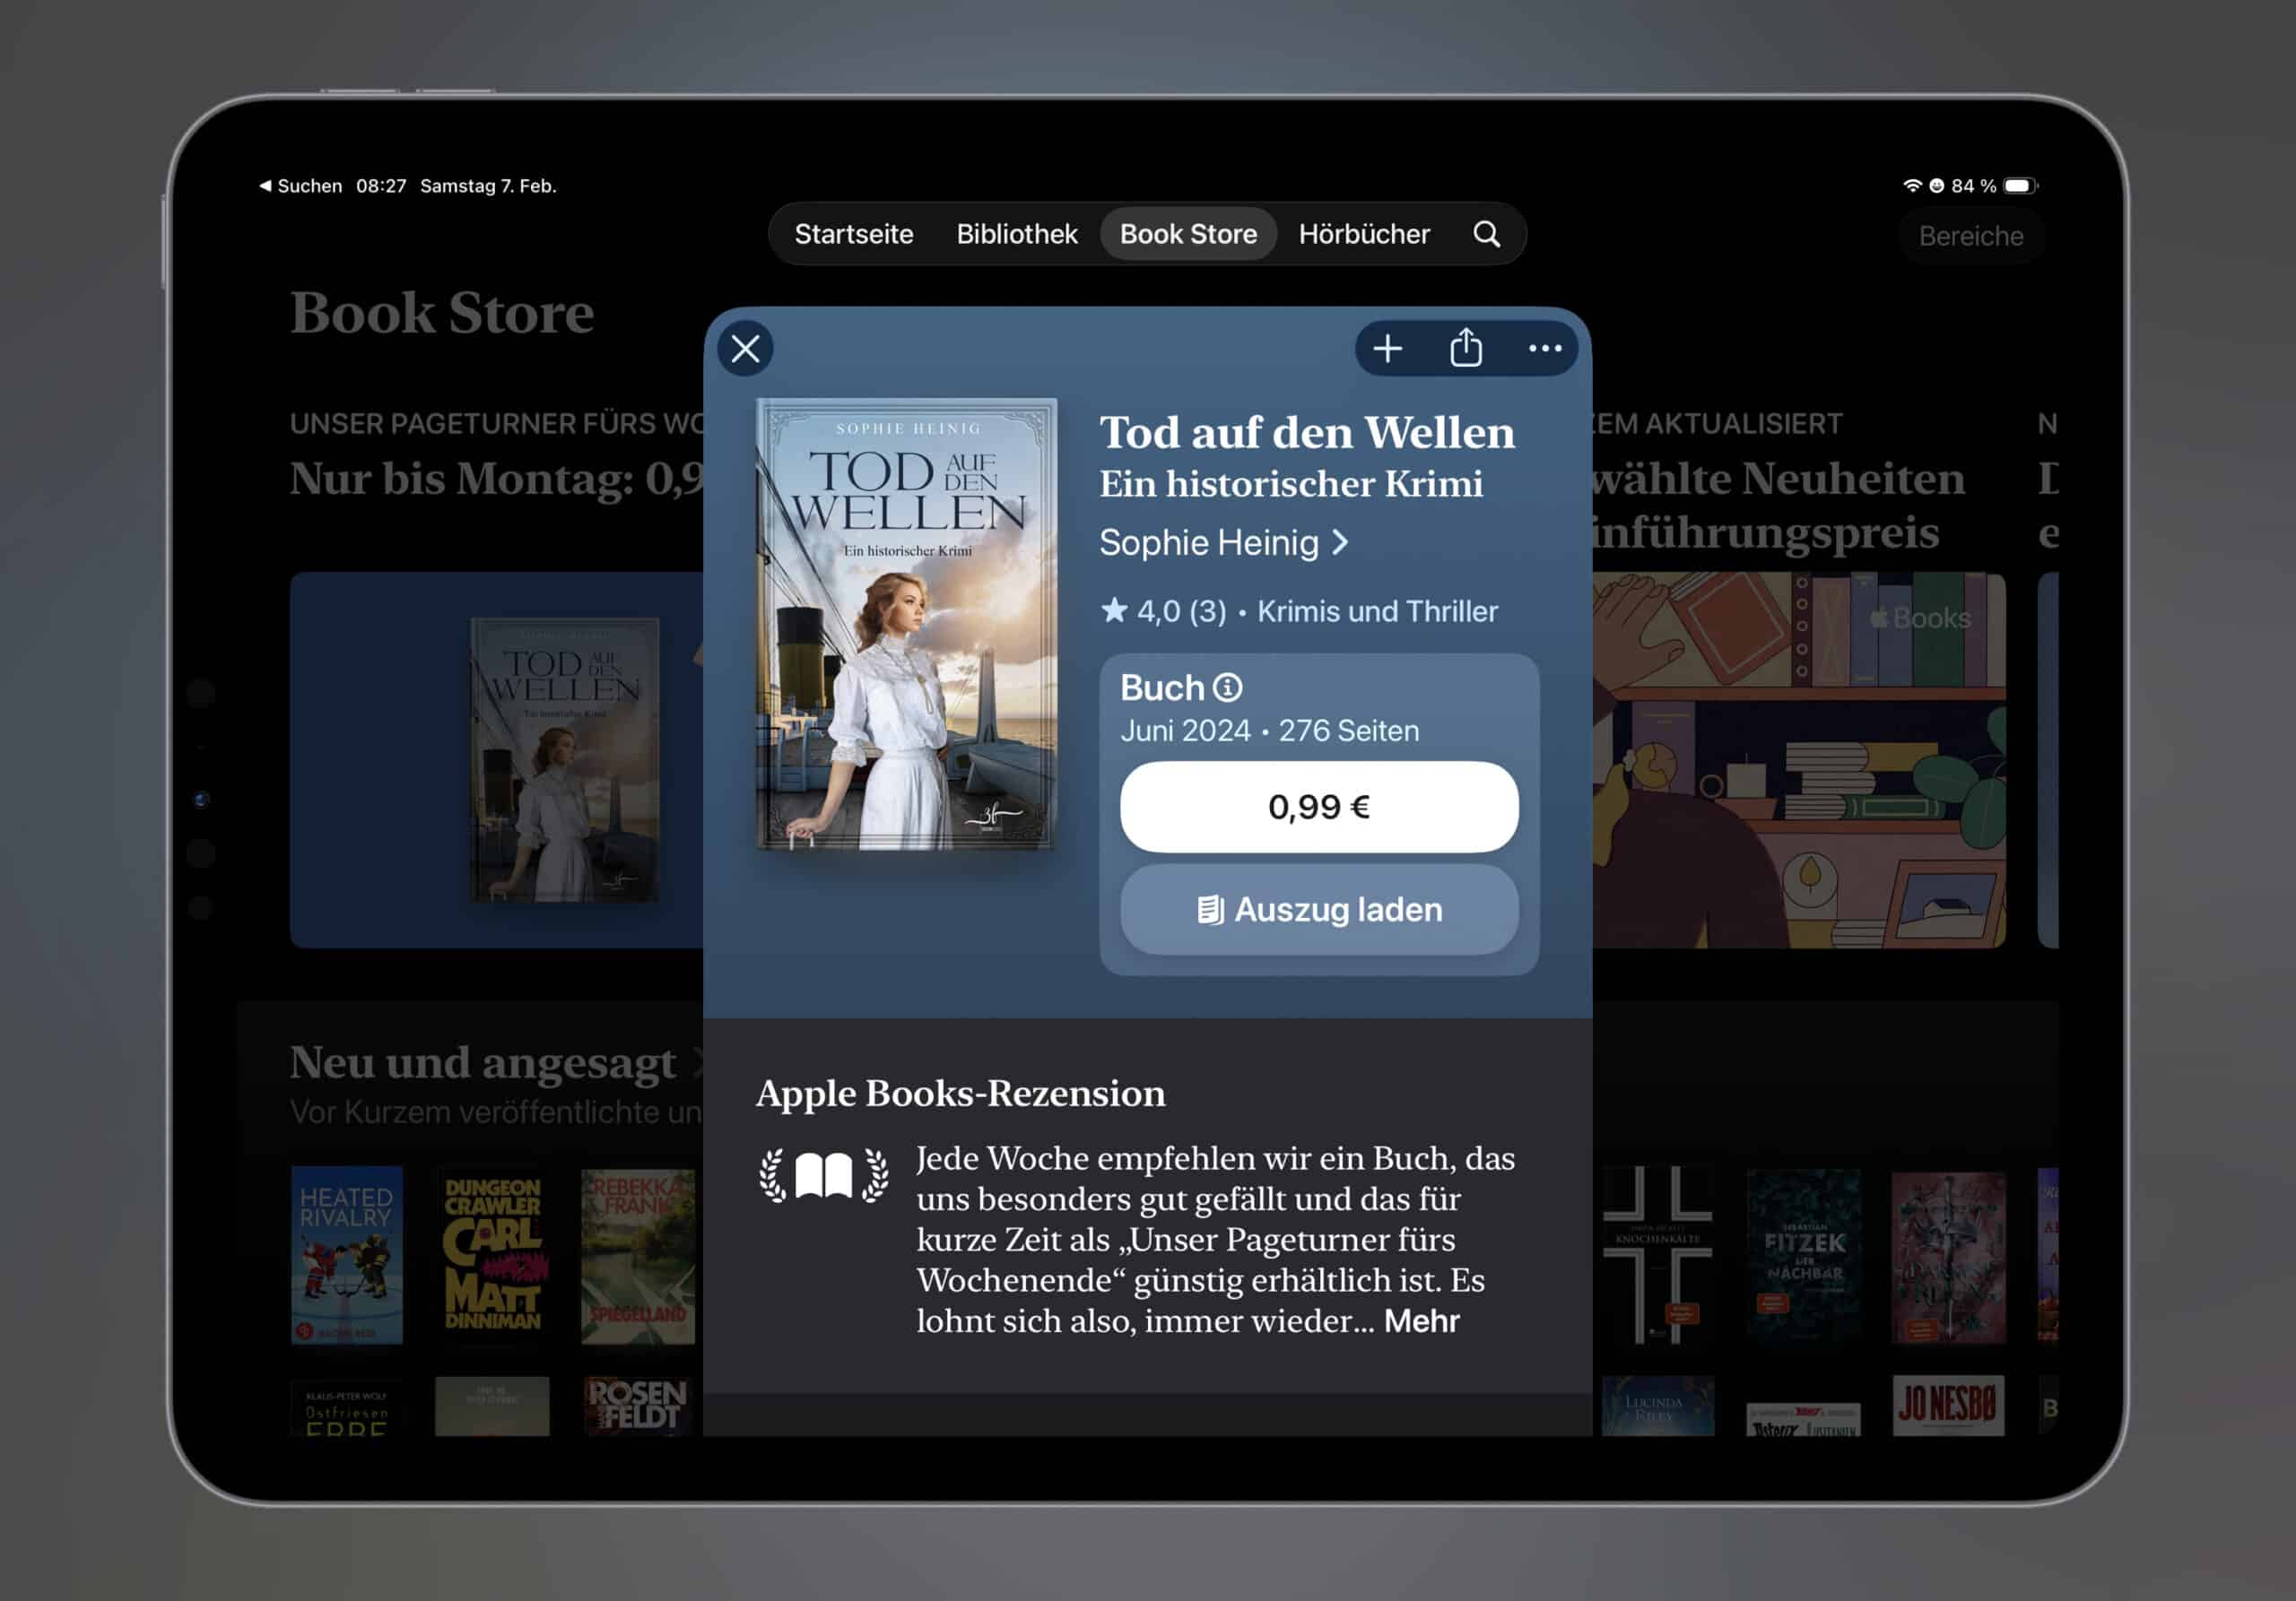The image size is (2296, 1601).
Task: Add book with the plus icon
Action: tap(1387, 349)
